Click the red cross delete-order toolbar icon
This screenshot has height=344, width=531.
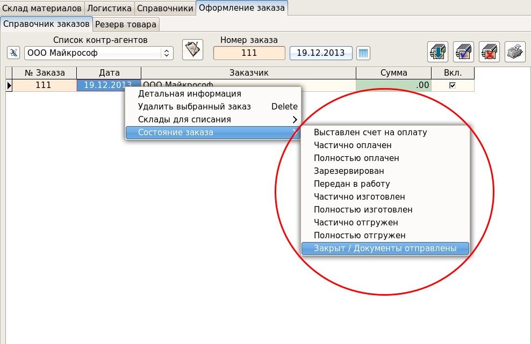[489, 52]
